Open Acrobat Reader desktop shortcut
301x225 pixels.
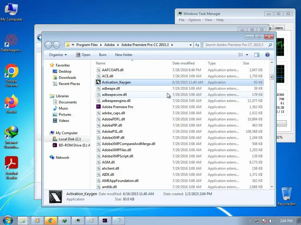pyautogui.click(x=11, y=168)
